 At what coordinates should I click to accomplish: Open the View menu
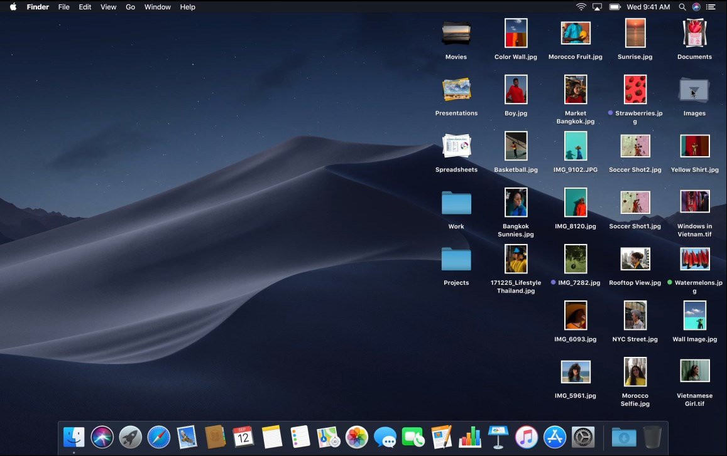click(109, 7)
